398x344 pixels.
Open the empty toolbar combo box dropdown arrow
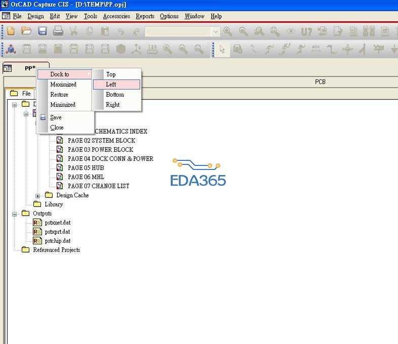tap(216, 32)
